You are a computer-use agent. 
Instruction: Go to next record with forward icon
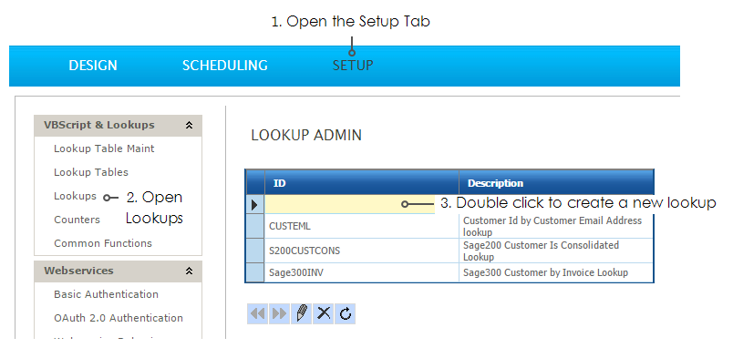[x=279, y=313]
